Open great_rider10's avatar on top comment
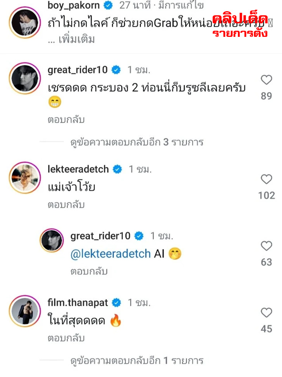This screenshot has height=377, width=282. (x=25, y=78)
